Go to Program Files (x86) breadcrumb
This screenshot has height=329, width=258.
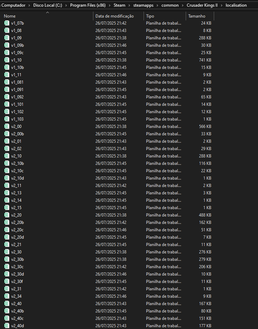click(88, 5)
